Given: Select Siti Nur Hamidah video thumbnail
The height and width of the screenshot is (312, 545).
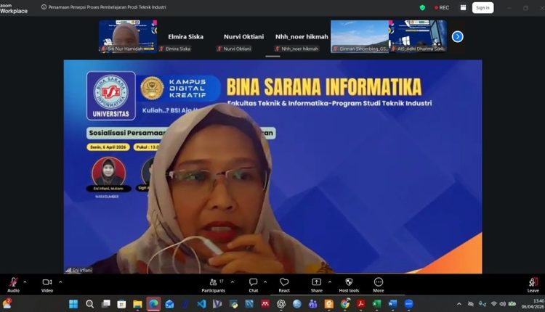Looking at the screenshot, I should [128, 36].
